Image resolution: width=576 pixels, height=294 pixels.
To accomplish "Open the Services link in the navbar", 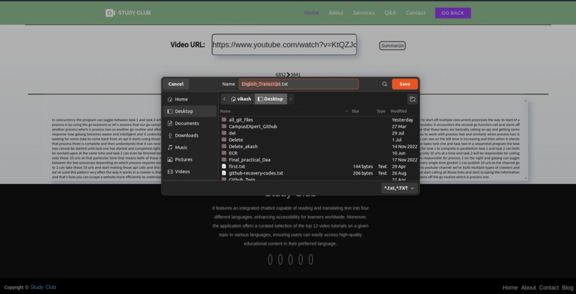I will (364, 13).
